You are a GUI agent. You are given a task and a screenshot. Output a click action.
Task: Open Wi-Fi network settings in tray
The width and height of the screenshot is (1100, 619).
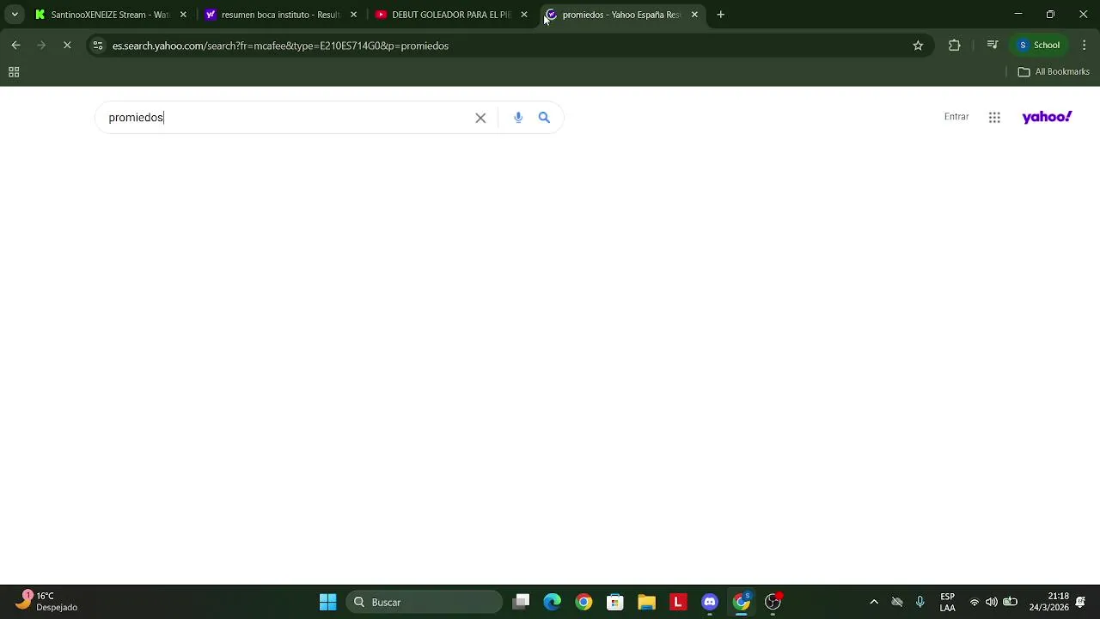click(x=975, y=602)
